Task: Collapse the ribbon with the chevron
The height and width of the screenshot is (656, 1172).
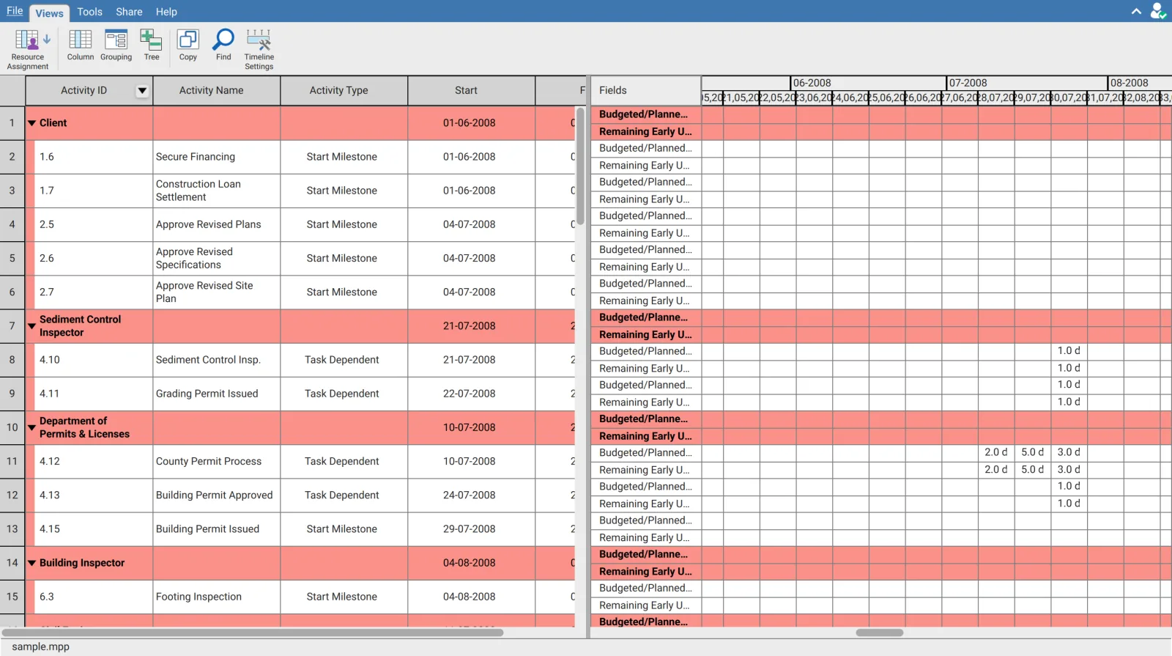Action: 1136,11
